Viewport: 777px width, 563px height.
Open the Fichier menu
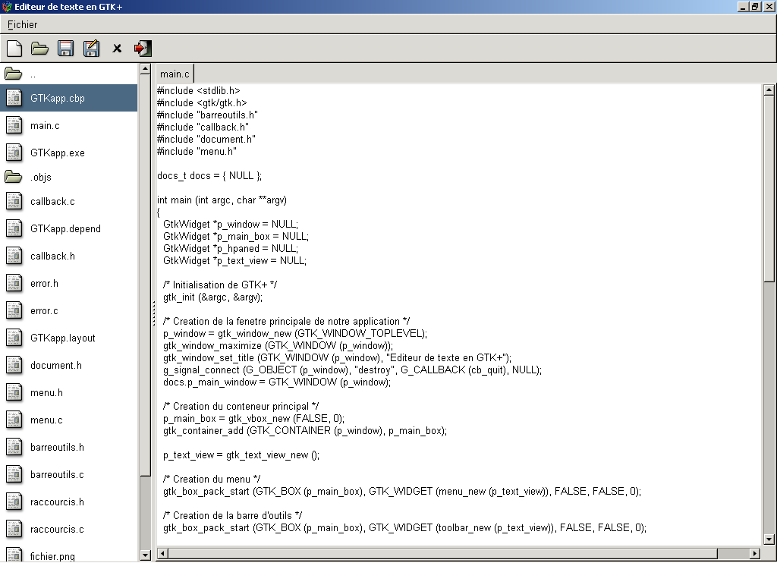(x=23, y=24)
